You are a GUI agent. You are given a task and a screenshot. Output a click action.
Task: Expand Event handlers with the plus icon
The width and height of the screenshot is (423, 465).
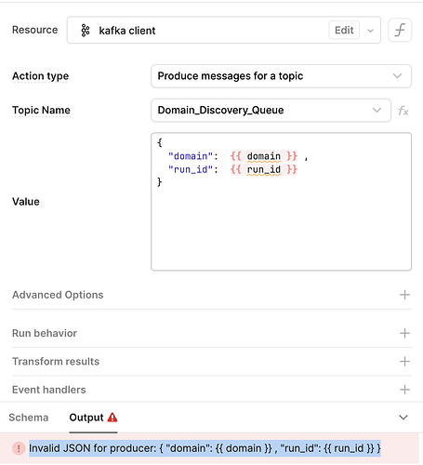click(404, 390)
